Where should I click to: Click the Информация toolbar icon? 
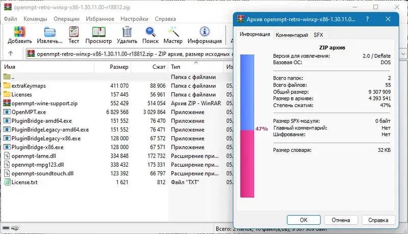click(x=205, y=32)
